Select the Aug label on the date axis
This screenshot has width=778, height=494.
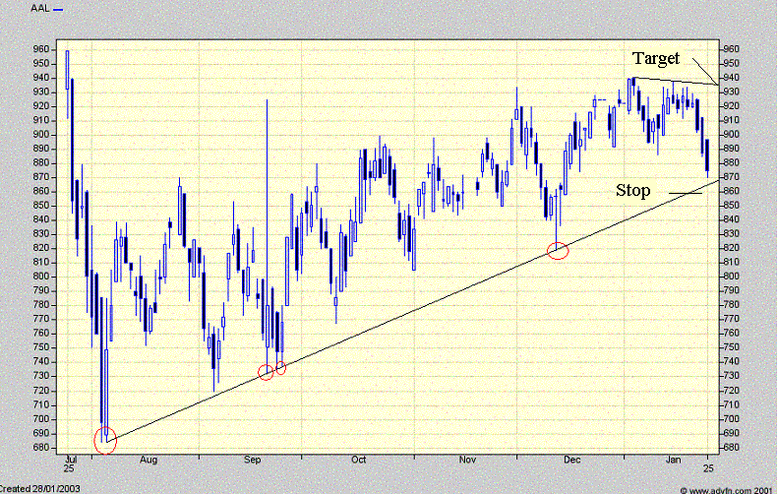148,460
